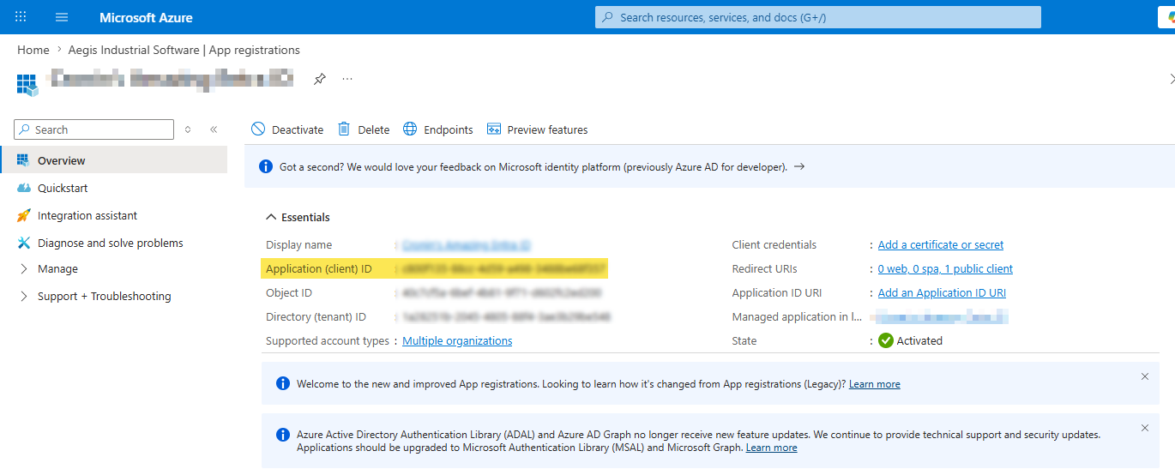Collapse the sidebar with double chevron
Viewport: 1175px width, 475px height.
coord(214,129)
